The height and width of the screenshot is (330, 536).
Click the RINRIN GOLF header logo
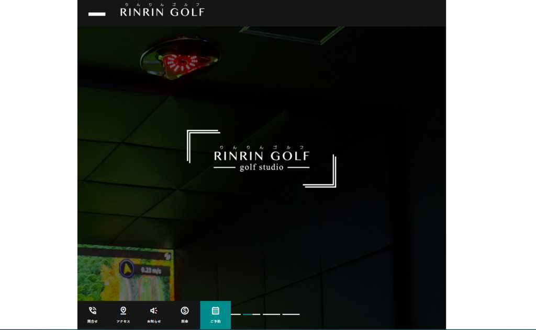pos(162,11)
